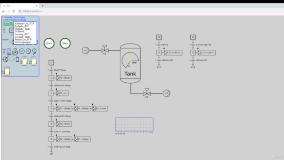
Task: Select the jump arrow X palette element
Action: point(4,30)
